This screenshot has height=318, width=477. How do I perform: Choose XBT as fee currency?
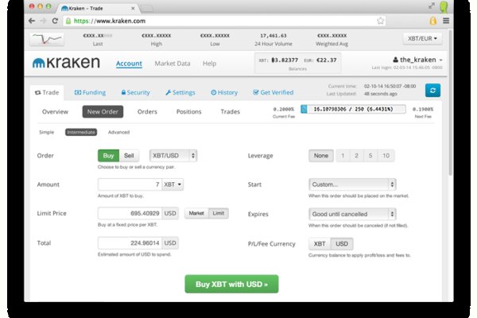[x=319, y=242]
